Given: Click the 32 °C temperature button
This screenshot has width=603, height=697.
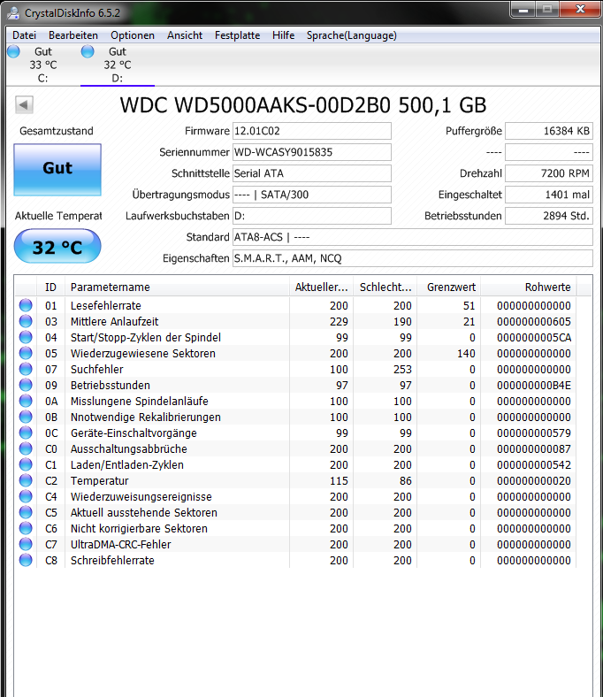Looking at the screenshot, I should (x=57, y=246).
